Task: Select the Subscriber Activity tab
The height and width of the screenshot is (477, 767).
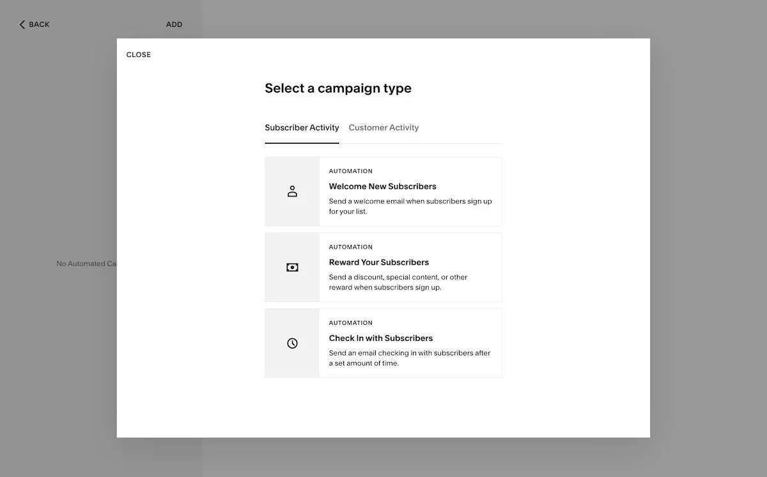Action: [302, 127]
